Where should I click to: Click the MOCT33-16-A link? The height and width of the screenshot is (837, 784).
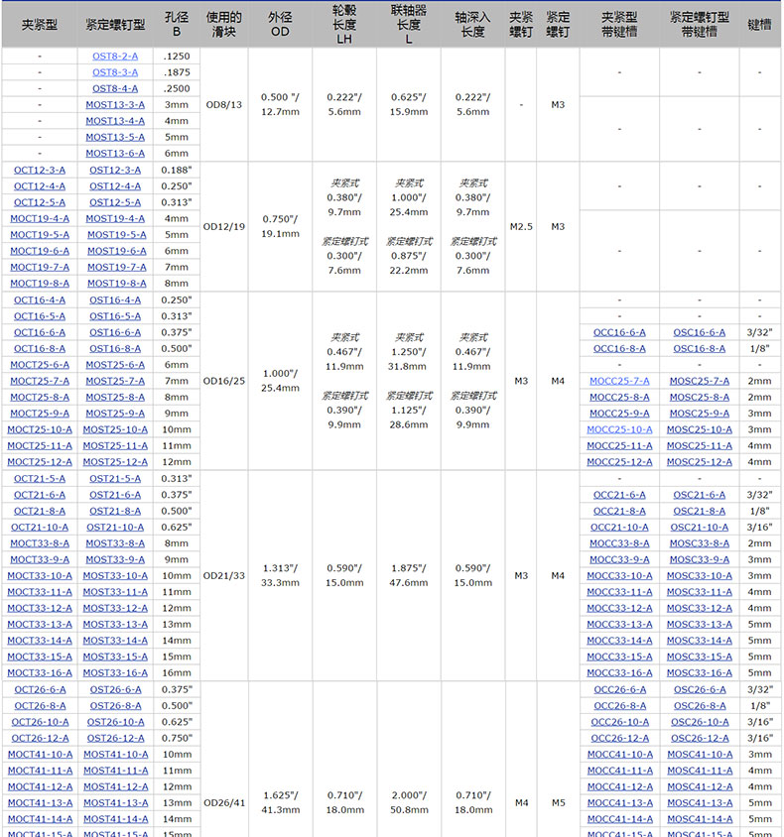[x=40, y=673]
